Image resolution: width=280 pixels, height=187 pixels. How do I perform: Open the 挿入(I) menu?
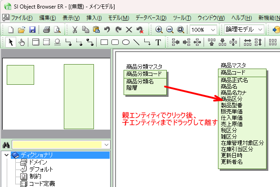(94, 18)
